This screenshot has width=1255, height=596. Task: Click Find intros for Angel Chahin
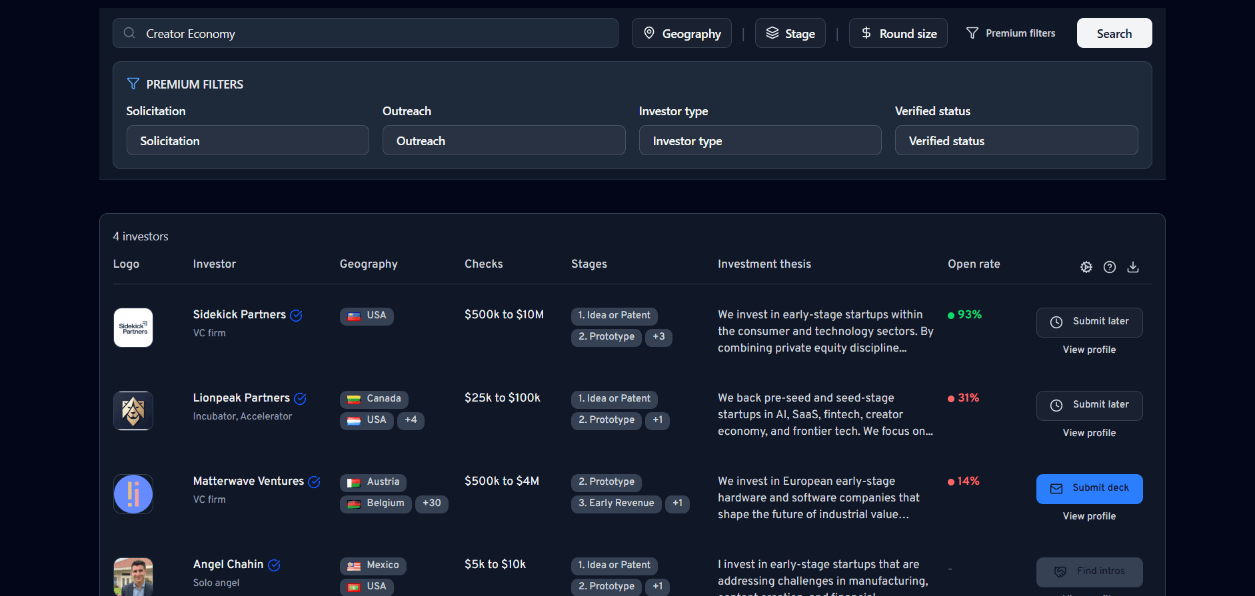click(1090, 572)
